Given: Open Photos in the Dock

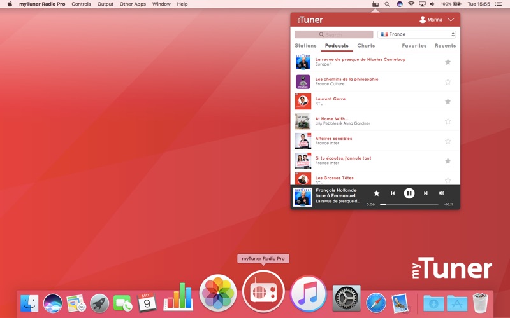Looking at the screenshot, I should [218, 293].
